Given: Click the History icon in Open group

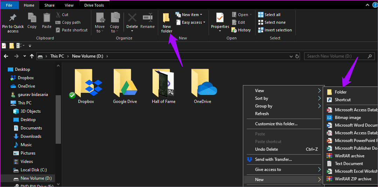Looking at the screenshot, I should click(x=234, y=30).
